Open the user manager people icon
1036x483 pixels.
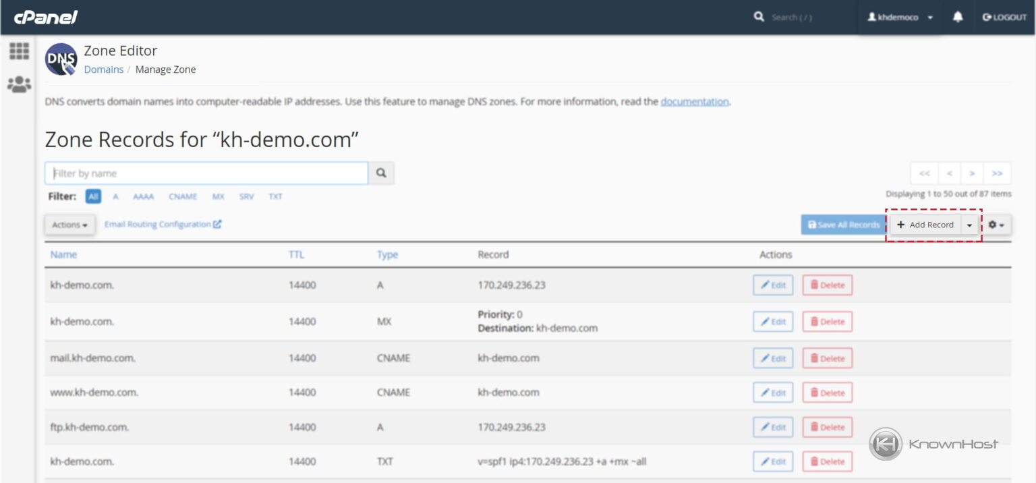coord(19,84)
